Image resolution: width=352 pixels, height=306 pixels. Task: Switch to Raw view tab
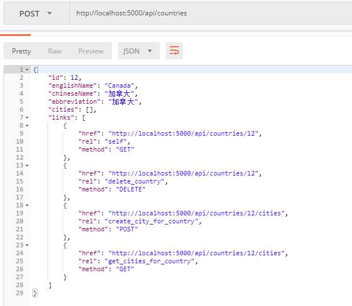(55, 51)
